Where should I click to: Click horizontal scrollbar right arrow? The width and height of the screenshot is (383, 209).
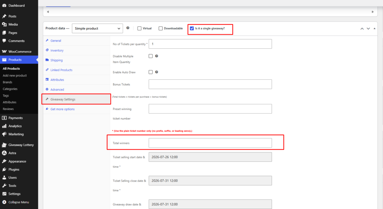click(373, 12)
